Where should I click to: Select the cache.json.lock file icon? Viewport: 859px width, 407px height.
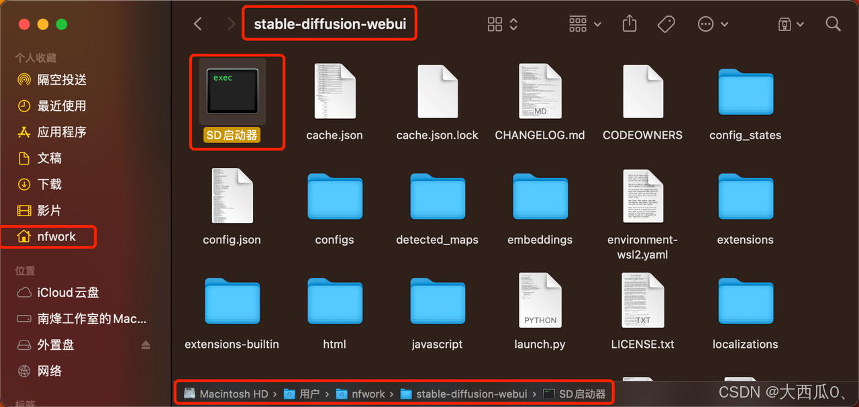[438, 91]
